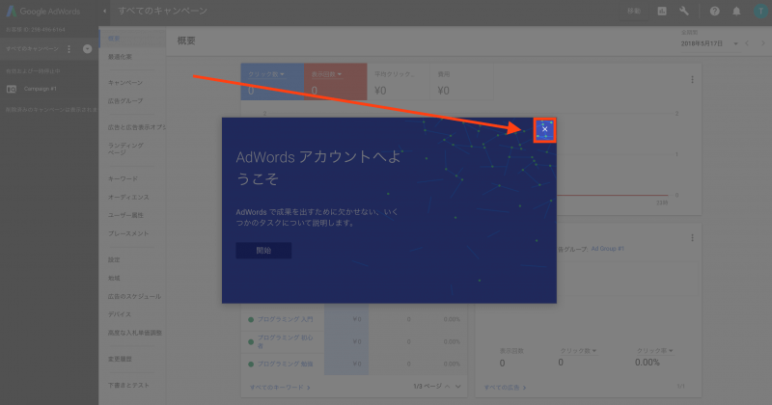The width and height of the screenshot is (772, 405).
Task: Open the 広告のスケジュール navigation item
Action: pyautogui.click(x=134, y=296)
